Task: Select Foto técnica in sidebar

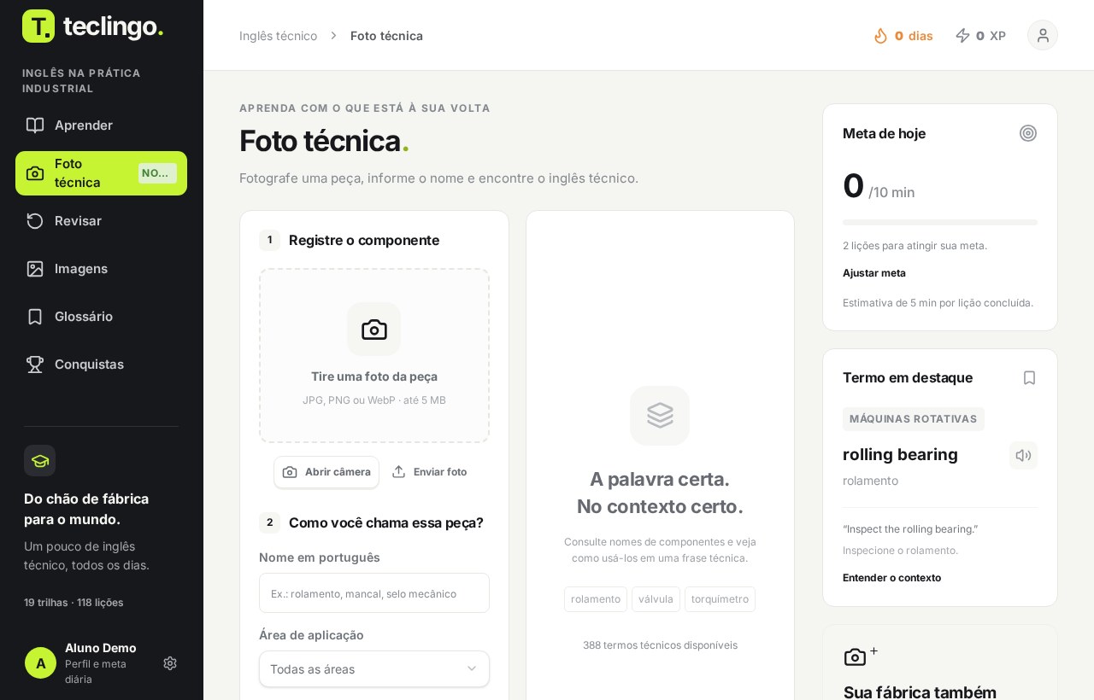Action: click(x=101, y=173)
